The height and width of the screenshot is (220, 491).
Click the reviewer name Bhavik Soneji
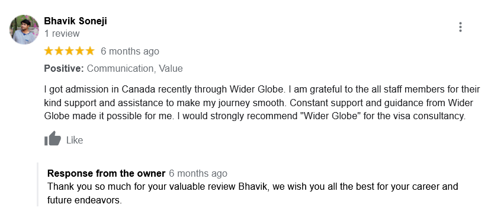[75, 21]
